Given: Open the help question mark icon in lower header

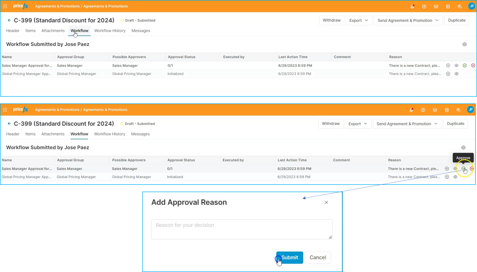Looking at the screenshot, I should click(x=423, y=110).
